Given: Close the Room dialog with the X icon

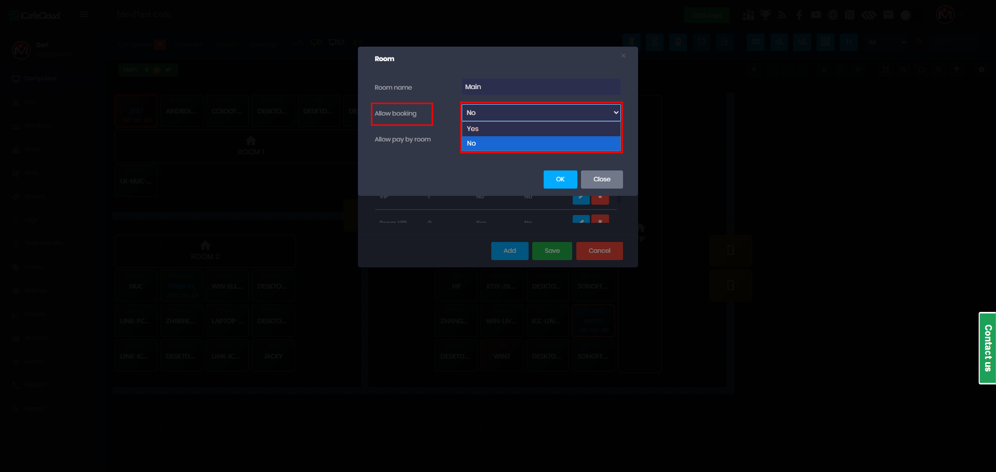Looking at the screenshot, I should (x=624, y=56).
